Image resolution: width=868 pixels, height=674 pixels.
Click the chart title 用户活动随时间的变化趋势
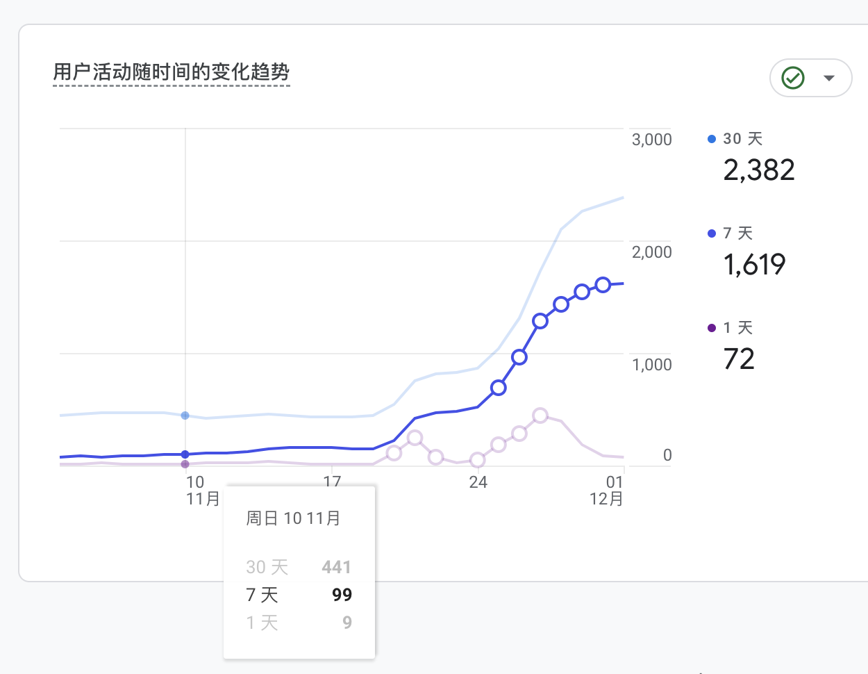point(172,72)
